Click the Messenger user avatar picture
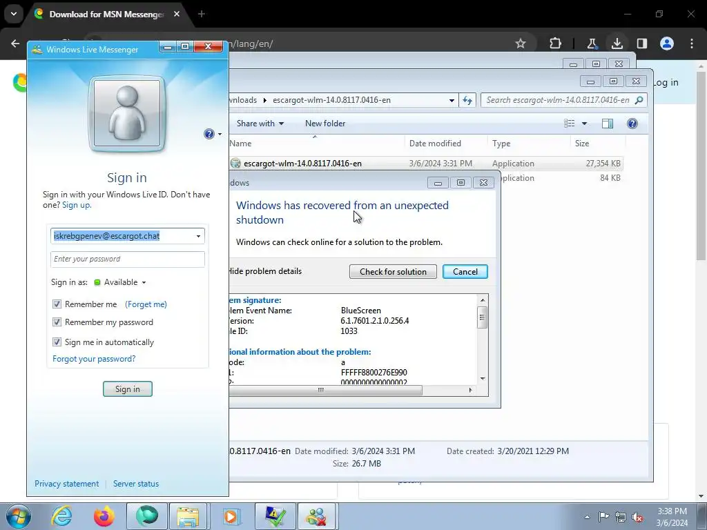Viewport: 707px width, 530px height. tap(127, 114)
